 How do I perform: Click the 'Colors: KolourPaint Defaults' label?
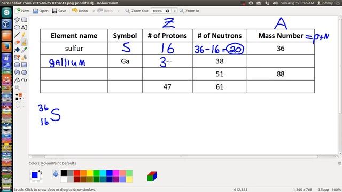tap(52, 163)
